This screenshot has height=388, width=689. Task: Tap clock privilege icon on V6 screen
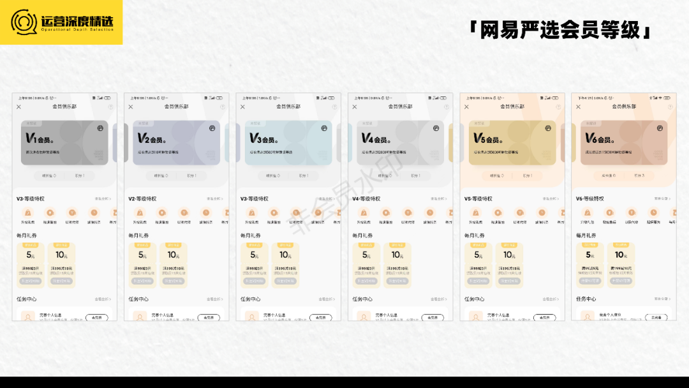tap(653, 213)
